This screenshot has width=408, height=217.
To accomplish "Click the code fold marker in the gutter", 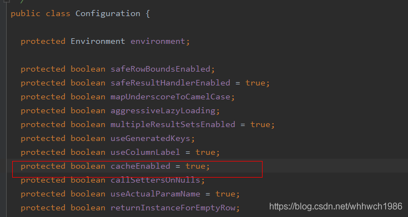I will point(7,1).
